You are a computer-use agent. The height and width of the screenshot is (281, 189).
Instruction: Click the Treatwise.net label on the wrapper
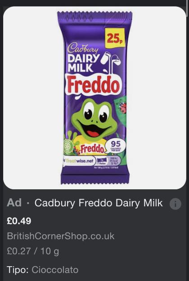click(x=79, y=161)
